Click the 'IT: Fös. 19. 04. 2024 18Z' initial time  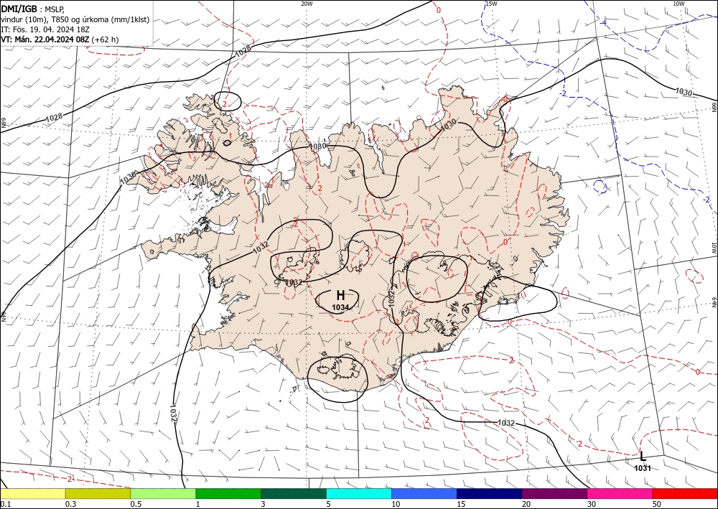coord(45,29)
